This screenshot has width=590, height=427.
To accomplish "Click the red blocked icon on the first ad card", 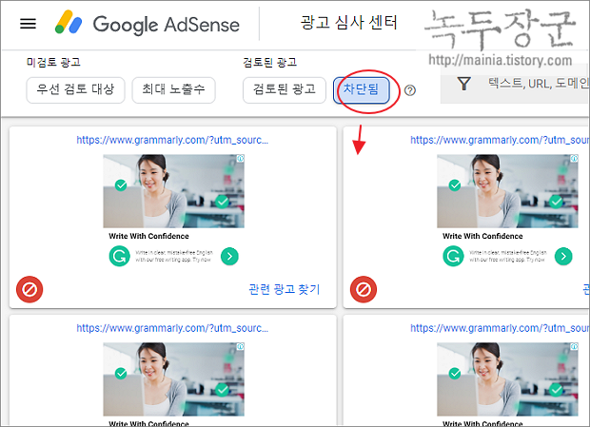I will point(29,289).
